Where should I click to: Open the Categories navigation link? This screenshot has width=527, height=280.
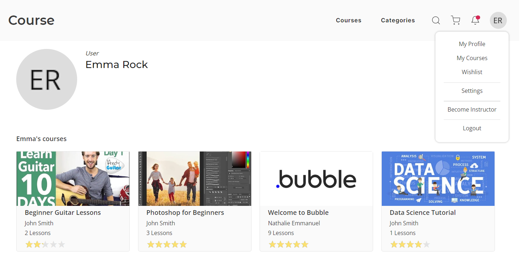(x=398, y=21)
